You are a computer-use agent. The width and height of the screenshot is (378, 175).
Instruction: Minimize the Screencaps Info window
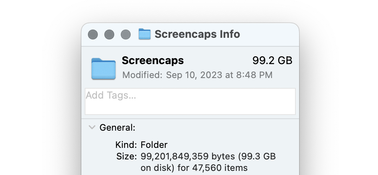(109, 35)
